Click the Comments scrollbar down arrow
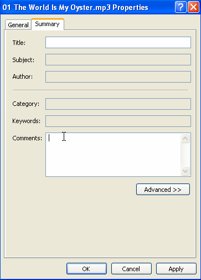 pos(185,171)
